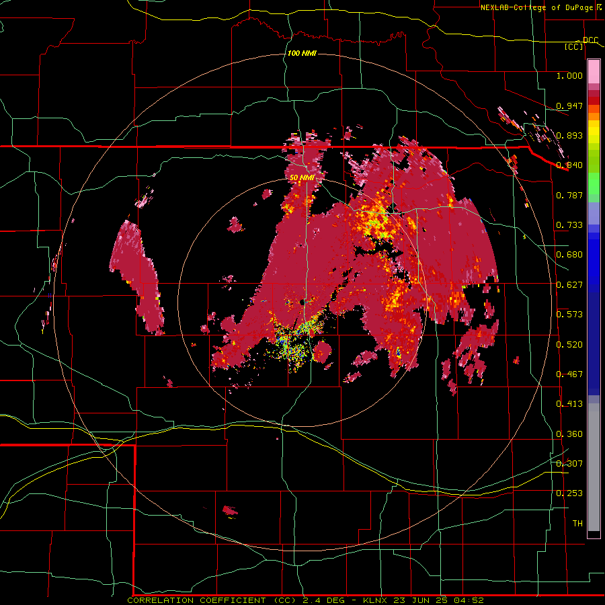The width and height of the screenshot is (605, 605).
Task: Pick the light pink top color bar segment
Action: (x=594, y=72)
